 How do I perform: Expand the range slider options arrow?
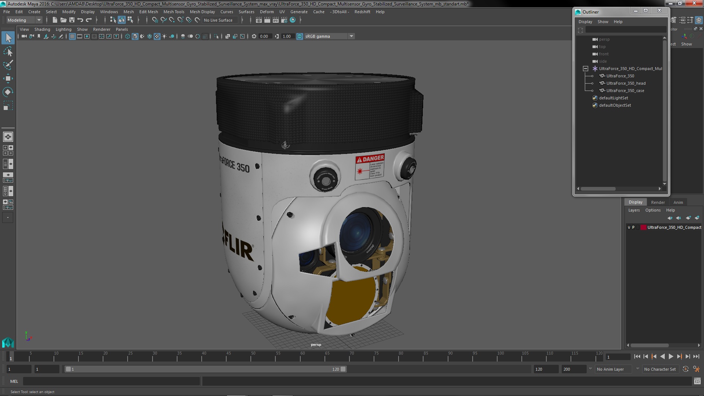pos(590,369)
